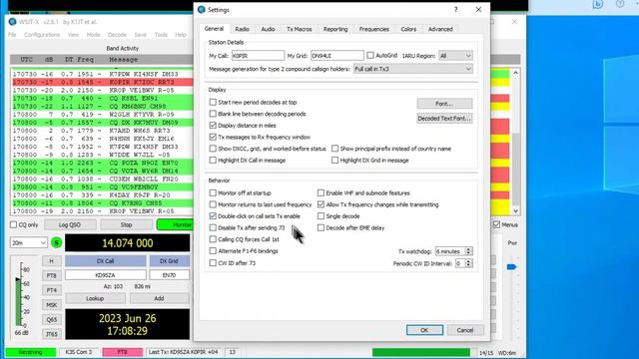Viewport: 639px width, 359px height.
Task: Enable Monitor returns to last used frequency
Action: [213, 204]
